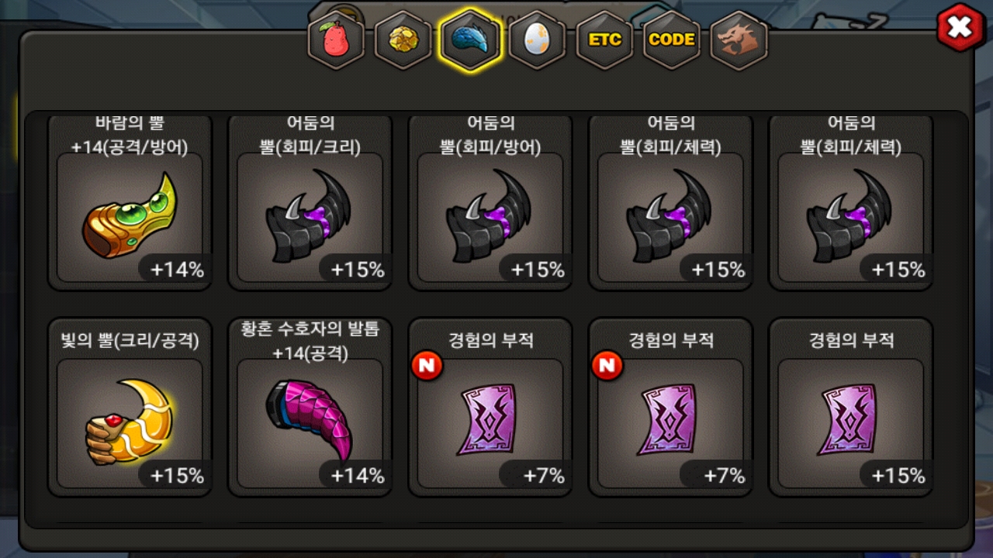Select the dragon head tab
The height and width of the screenshot is (558, 993).
pyautogui.click(x=739, y=40)
